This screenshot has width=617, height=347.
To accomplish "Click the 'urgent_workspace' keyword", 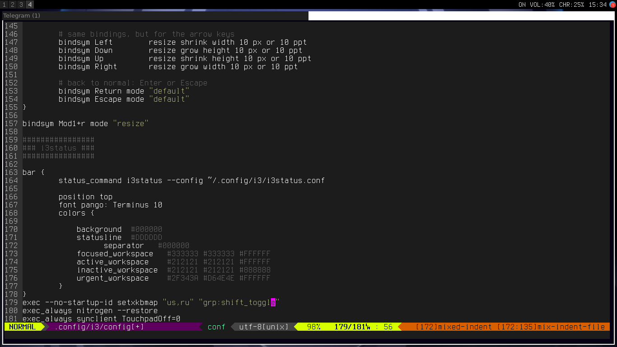I will 112,278.
